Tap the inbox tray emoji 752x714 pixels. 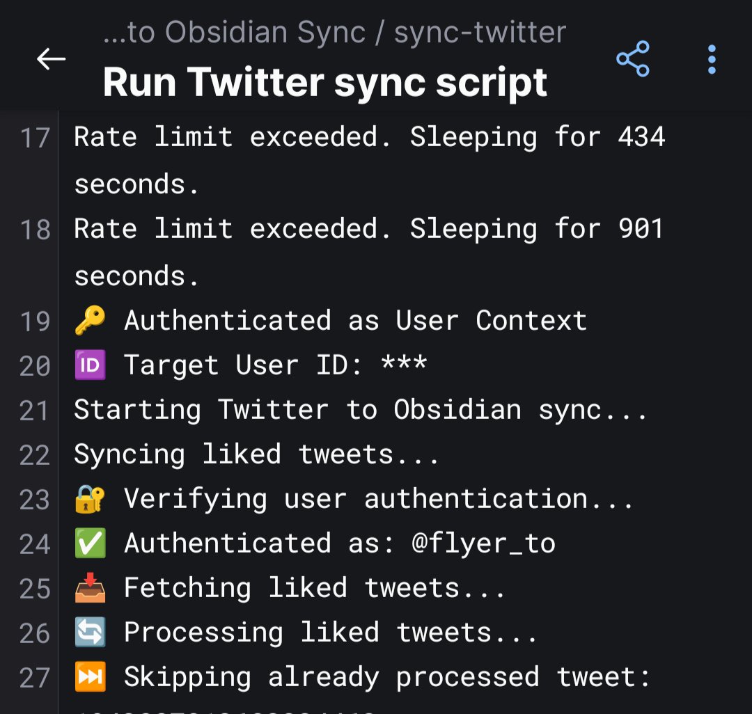click(x=90, y=588)
